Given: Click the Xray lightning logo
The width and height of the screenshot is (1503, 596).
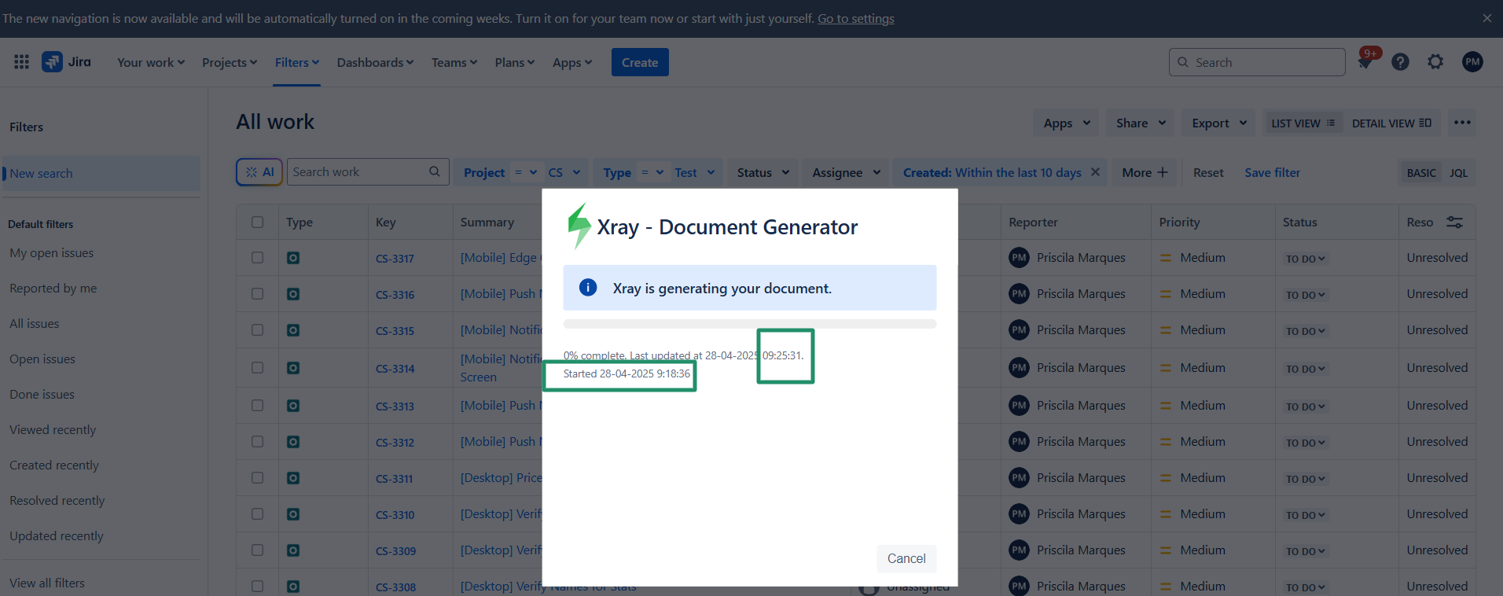Looking at the screenshot, I should (x=579, y=226).
